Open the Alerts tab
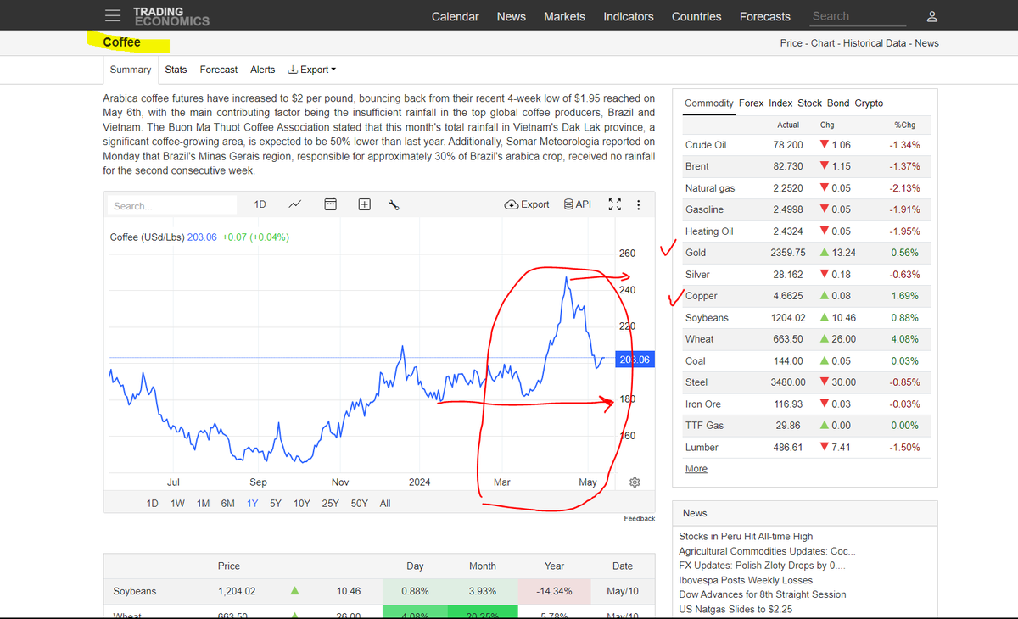1018x619 pixels. (x=263, y=70)
